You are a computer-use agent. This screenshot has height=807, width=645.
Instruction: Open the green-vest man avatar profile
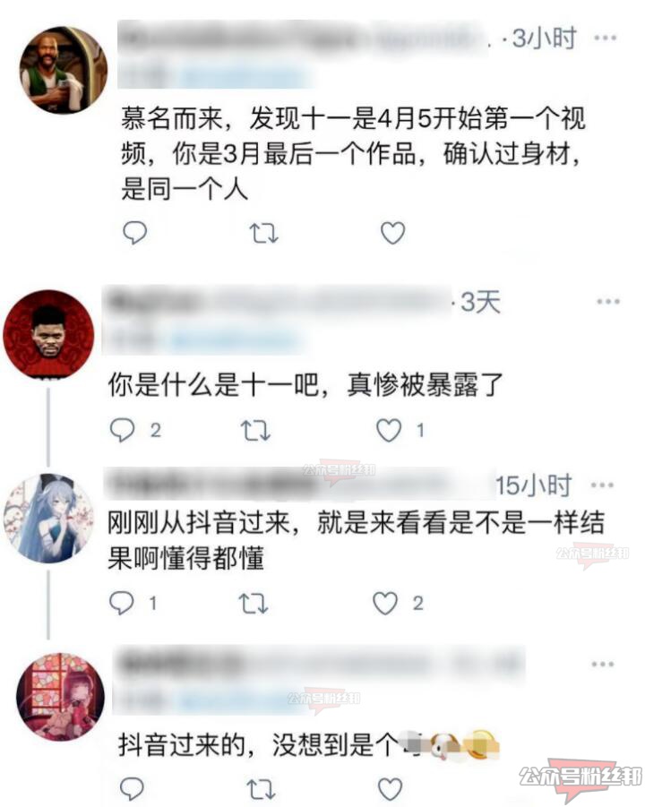click(64, 70)
